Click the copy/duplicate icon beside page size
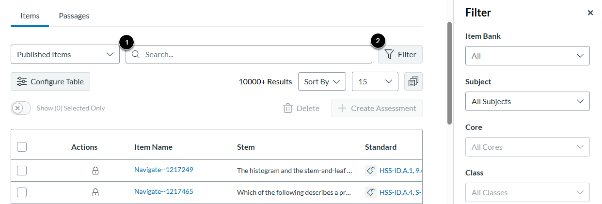This screenshot has width=602, height=204. point(413,81)
